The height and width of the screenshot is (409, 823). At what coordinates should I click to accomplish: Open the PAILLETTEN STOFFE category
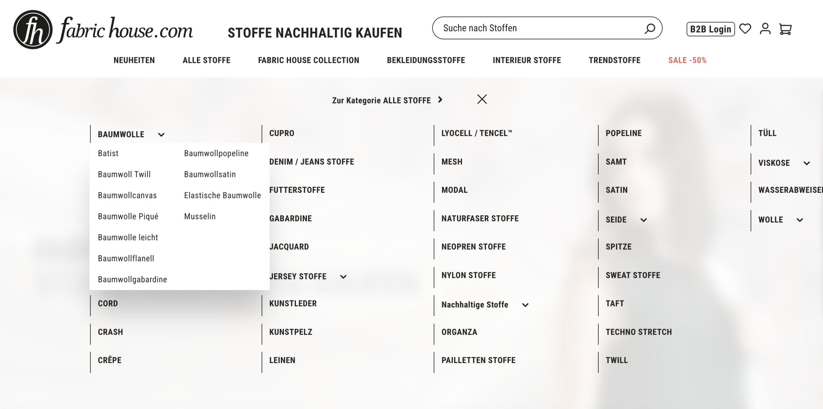[x=478, y=360]
